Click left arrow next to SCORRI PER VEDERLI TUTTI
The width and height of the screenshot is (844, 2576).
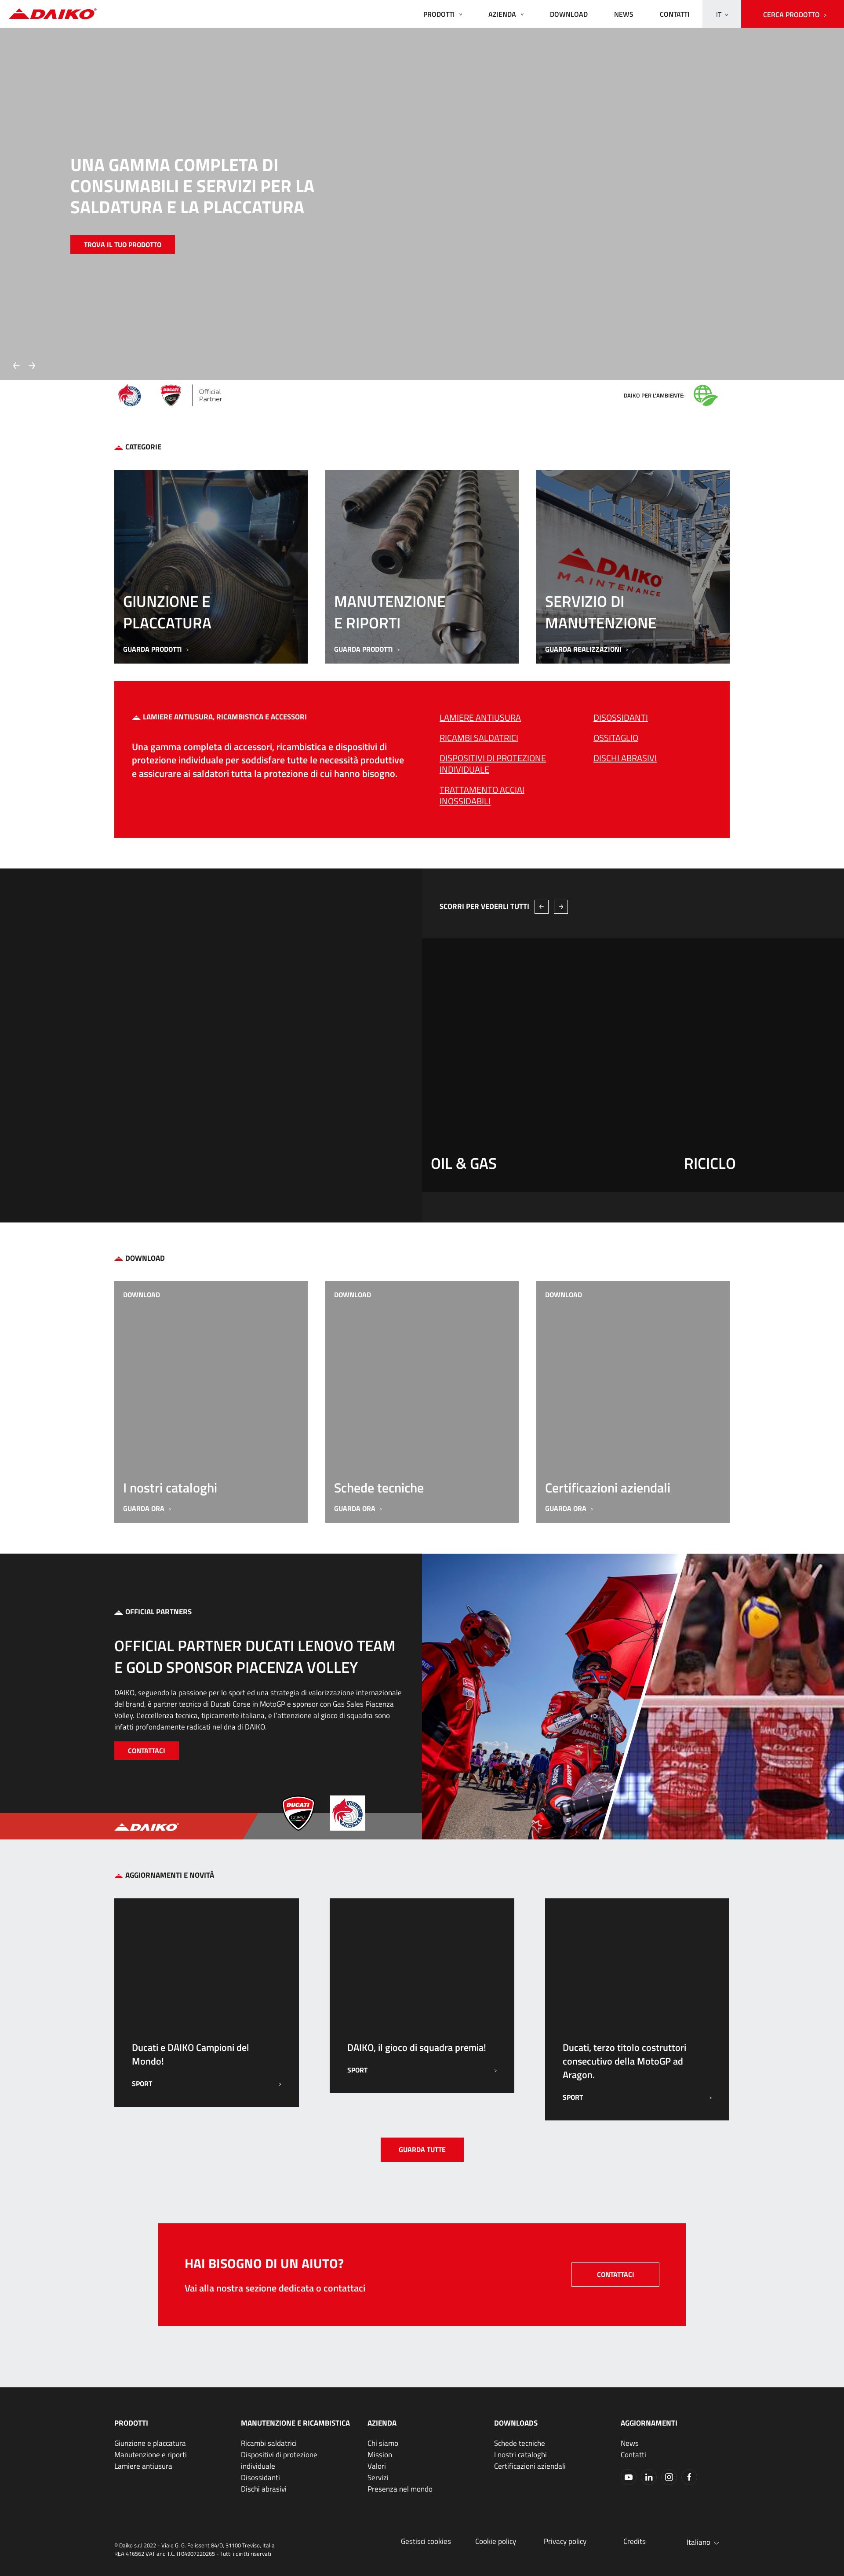point(541,906)
